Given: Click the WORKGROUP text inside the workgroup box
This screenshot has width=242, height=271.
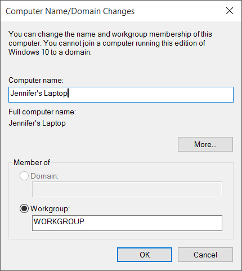Looking at the screenshot, I should coord(59,221).
